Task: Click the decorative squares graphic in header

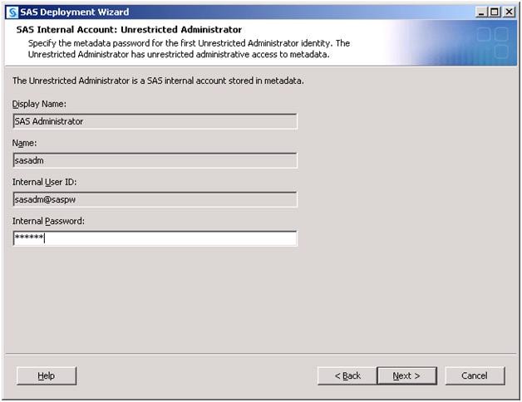Action: 490,43
